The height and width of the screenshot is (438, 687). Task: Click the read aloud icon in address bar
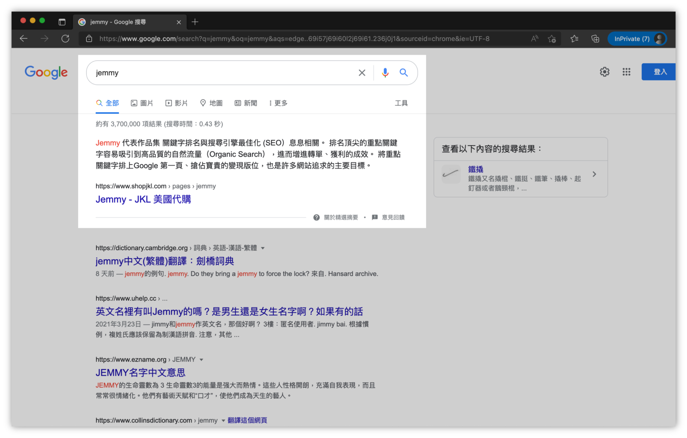pyautogui.click(x=534, y=39)
